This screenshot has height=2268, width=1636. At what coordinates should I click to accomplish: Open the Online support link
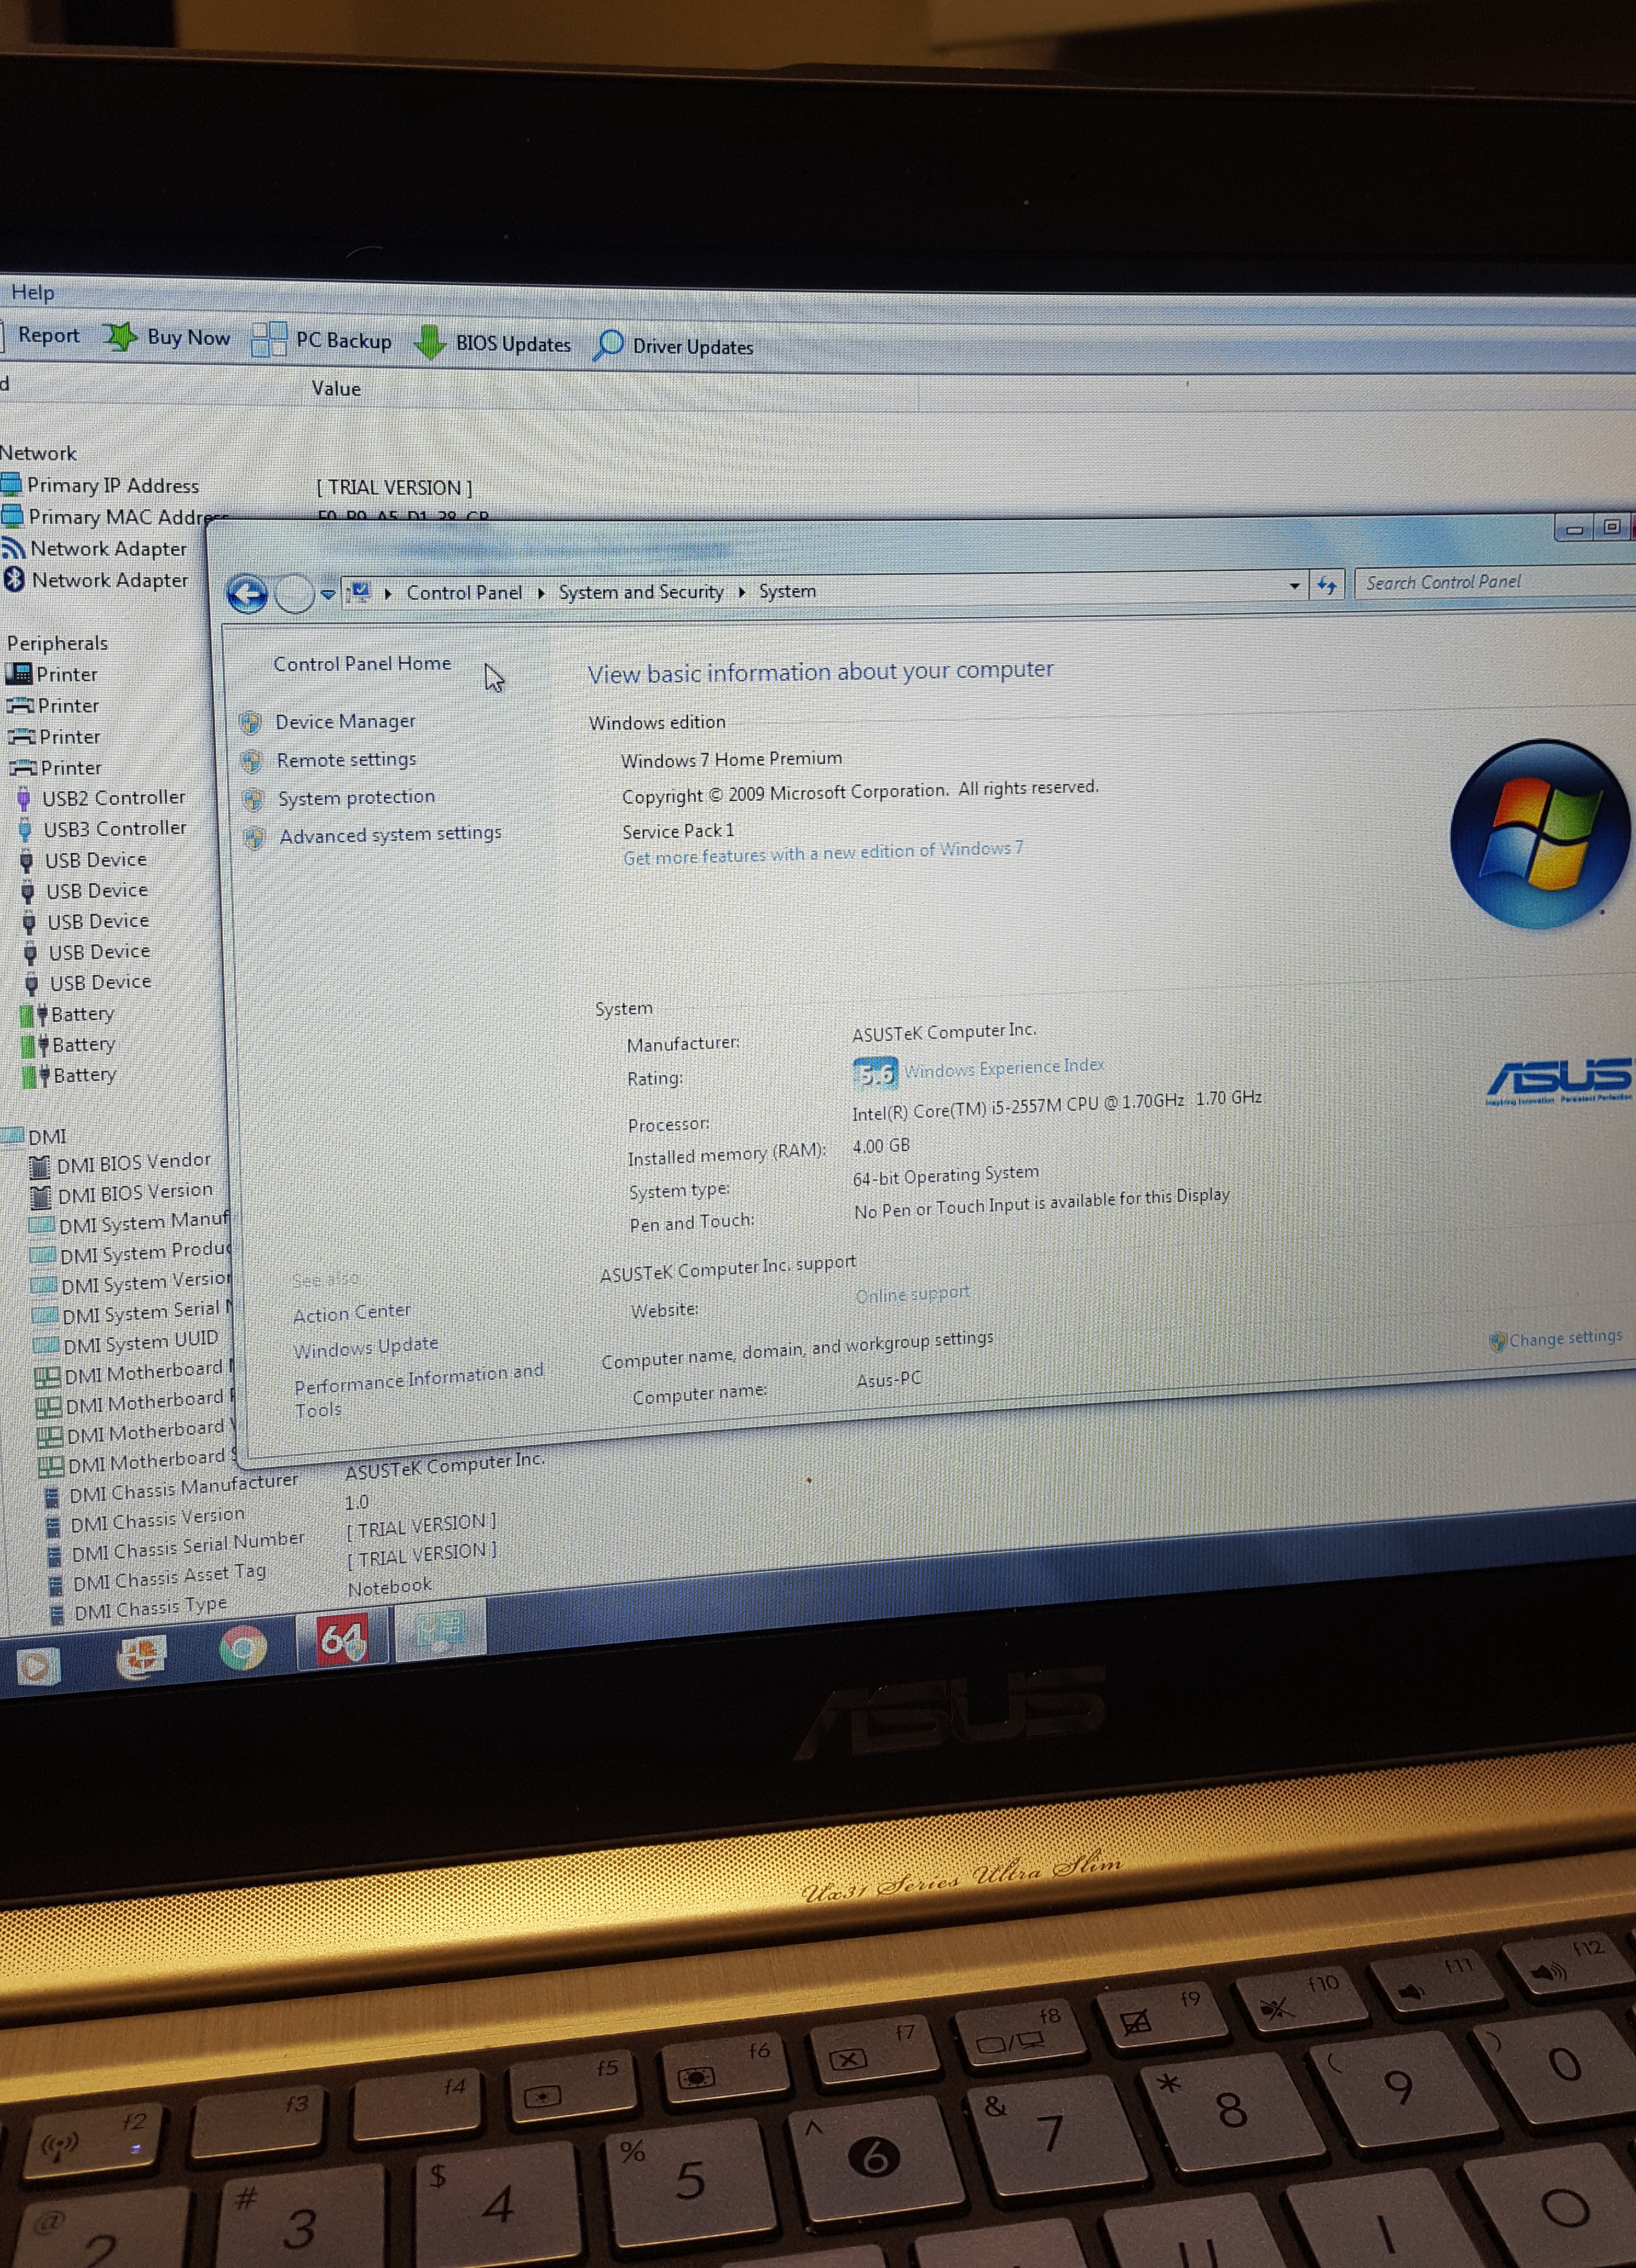pyautogui.click(x=912, y=1294)
